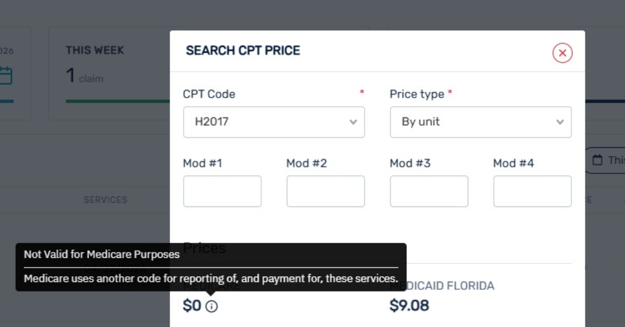Screen dimensions: 625x327
Task: Click calendar icon in the left card
Action: (x=5, y=77)
